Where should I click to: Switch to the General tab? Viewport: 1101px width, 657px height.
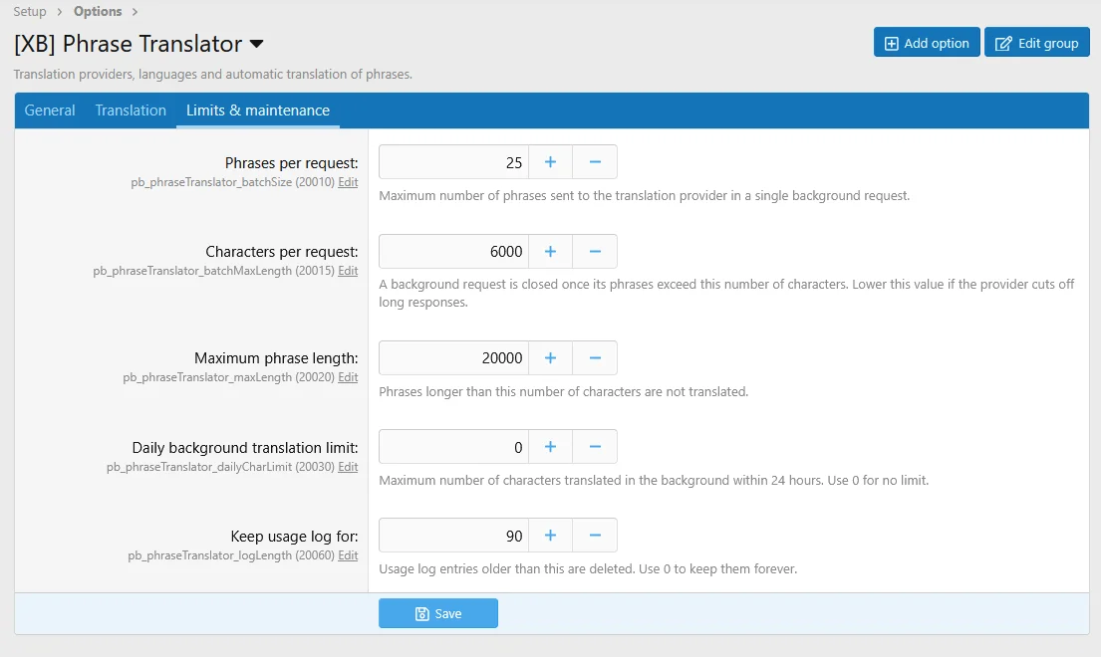point(50,110)
